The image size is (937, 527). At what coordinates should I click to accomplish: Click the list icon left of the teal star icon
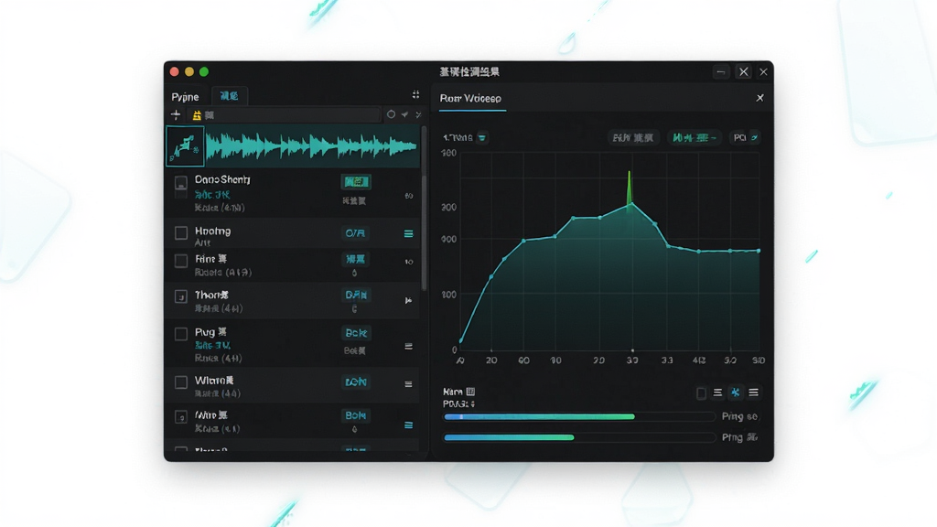coord(717,393)
